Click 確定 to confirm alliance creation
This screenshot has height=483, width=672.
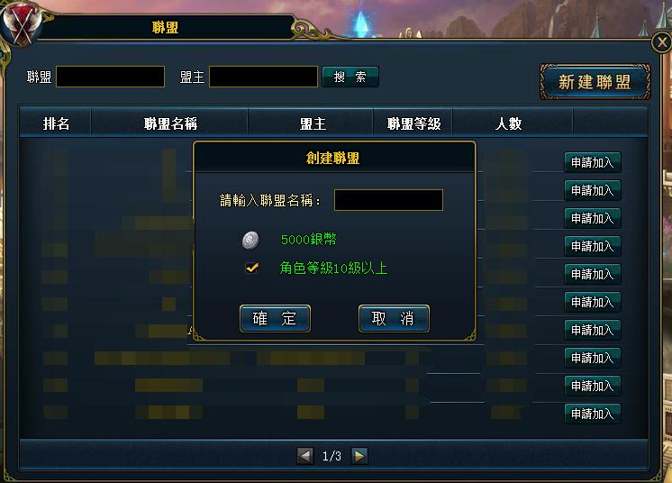click(x=275, y=318)
